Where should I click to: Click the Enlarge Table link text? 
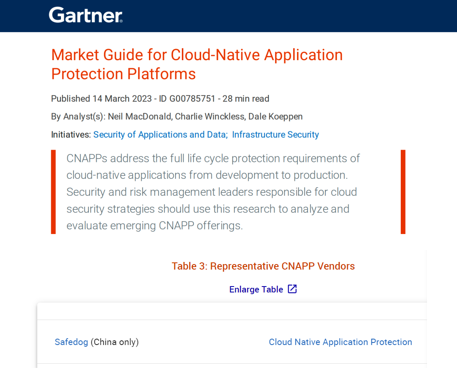coord(256,289)
